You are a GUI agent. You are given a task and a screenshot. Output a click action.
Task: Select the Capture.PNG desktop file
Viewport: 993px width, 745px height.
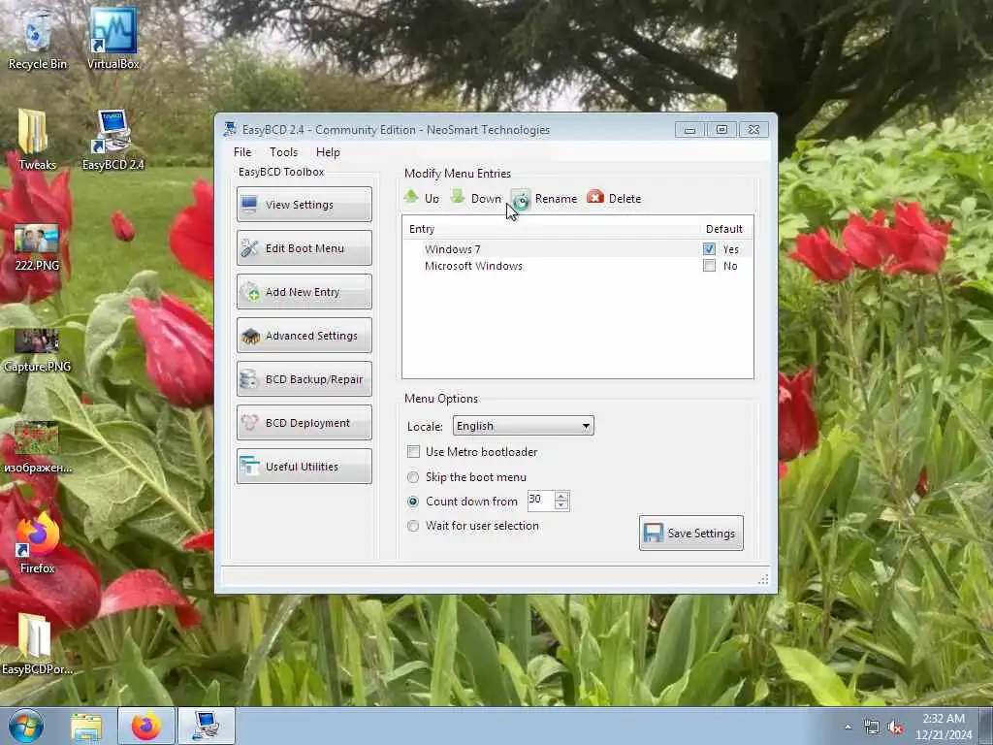click(x=37, y=349)
